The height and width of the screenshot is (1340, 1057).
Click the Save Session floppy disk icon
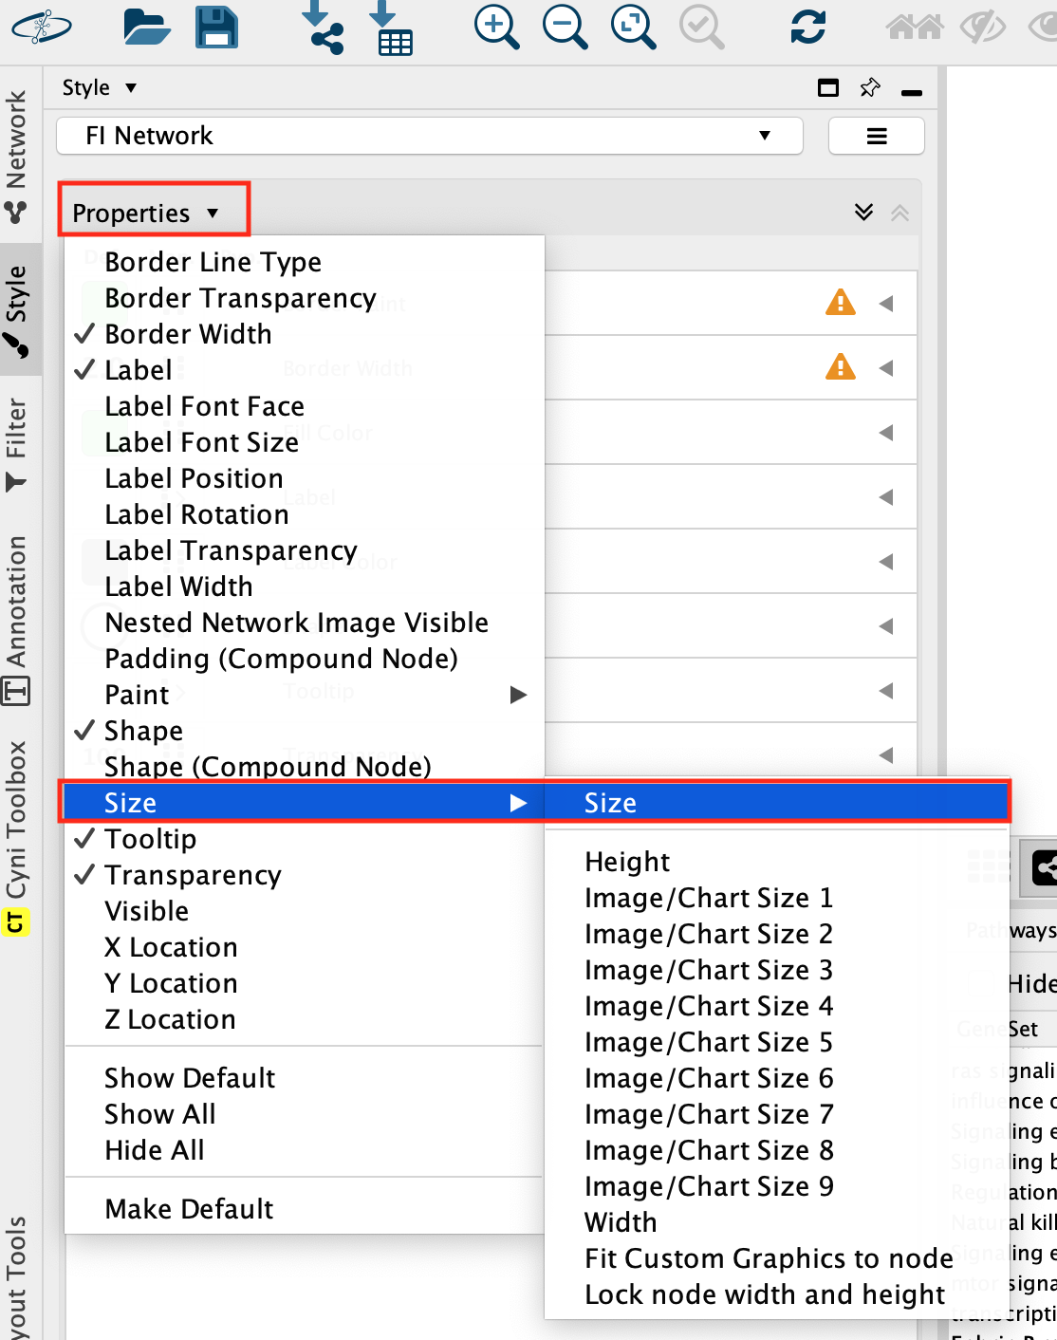click(216, 28)
